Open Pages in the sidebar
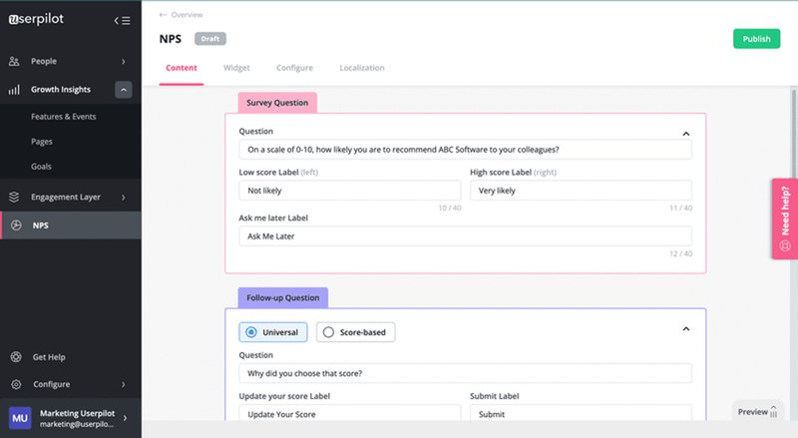Screen dimensions: 798x438 click(x=42, y=142)
